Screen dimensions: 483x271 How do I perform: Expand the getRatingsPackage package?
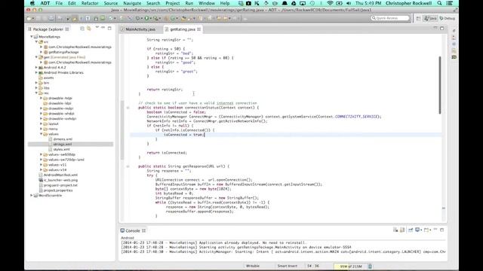coord(42,52)
